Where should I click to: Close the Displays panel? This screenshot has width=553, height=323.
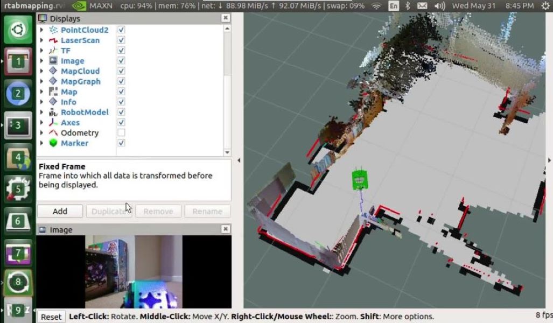coord(225,18)
